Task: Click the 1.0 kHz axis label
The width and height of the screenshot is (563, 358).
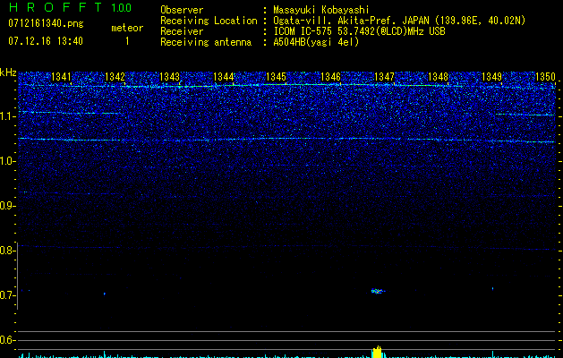Action: [8, 161]
